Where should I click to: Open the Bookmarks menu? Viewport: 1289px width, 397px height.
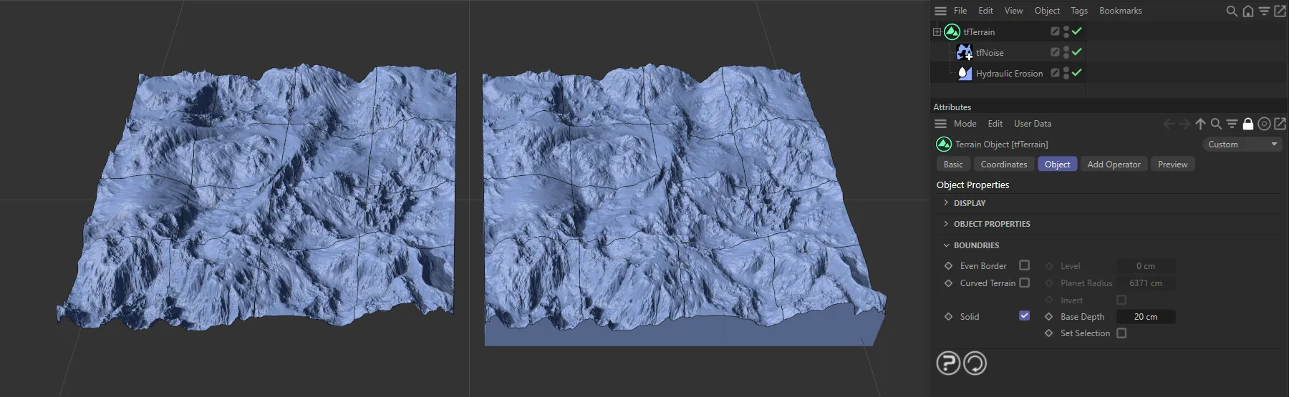(x=1120, y=11)
